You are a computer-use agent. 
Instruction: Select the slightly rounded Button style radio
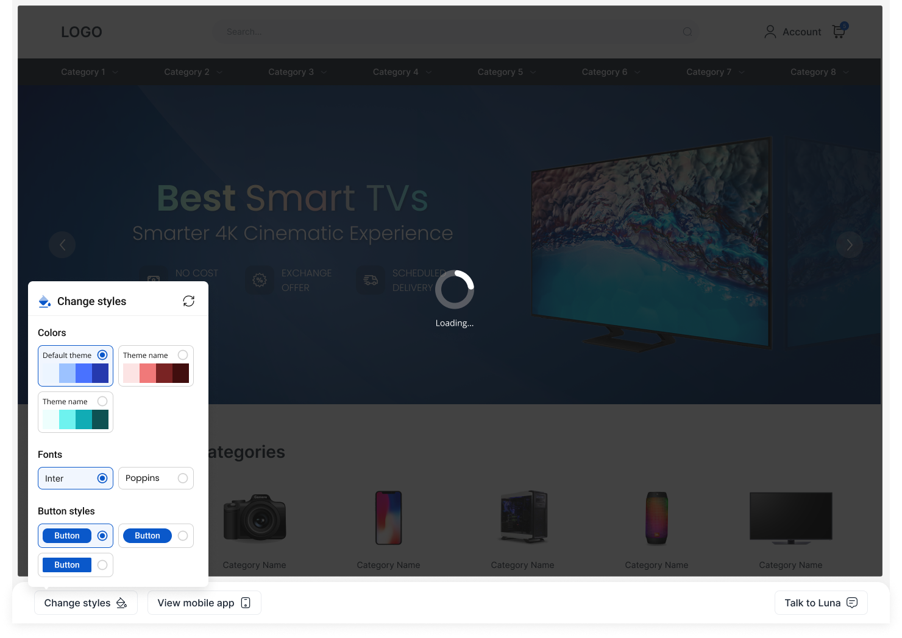click(x=102, y=536)
